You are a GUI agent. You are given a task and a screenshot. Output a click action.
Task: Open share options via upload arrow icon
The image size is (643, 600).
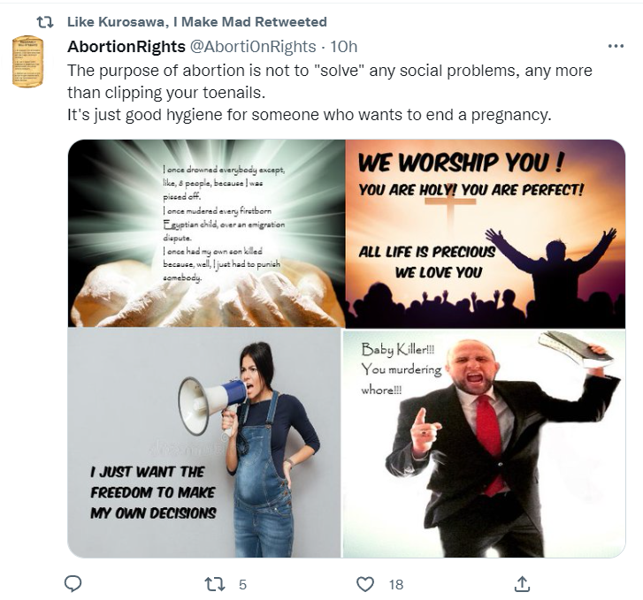[522, 584]
